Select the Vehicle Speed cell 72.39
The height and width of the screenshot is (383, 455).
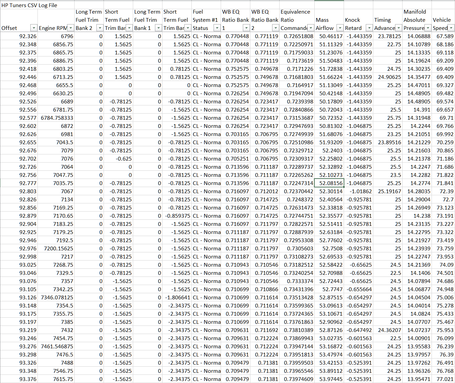[443, 191]
